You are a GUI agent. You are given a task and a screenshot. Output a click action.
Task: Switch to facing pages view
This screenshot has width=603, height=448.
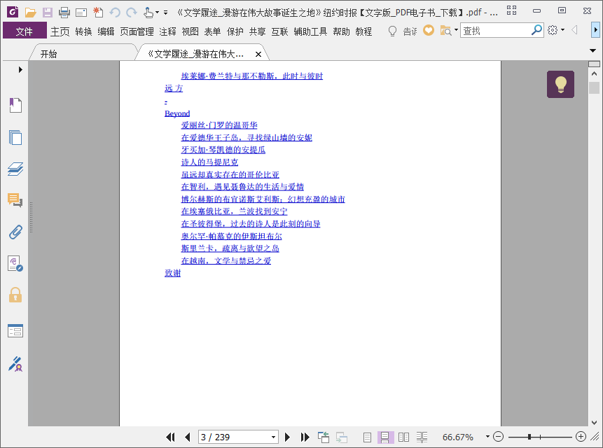tap(403, 437)
